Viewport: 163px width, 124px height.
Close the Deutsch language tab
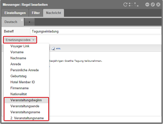[x=22, y=20]
